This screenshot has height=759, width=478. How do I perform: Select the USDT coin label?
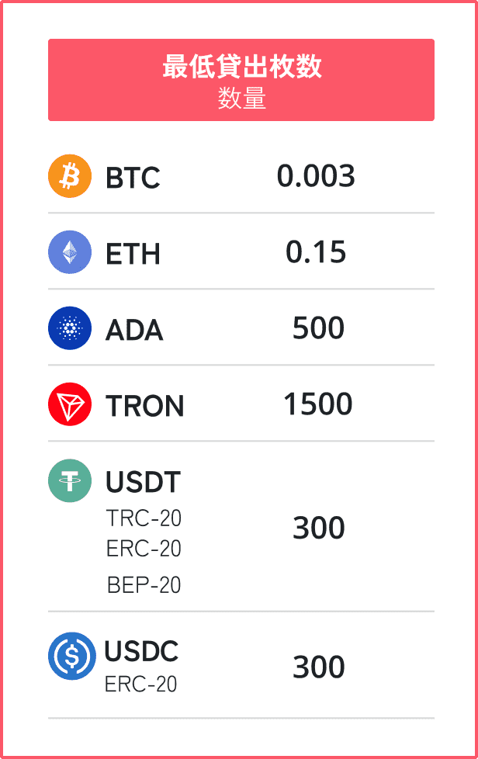coord(143,482)
